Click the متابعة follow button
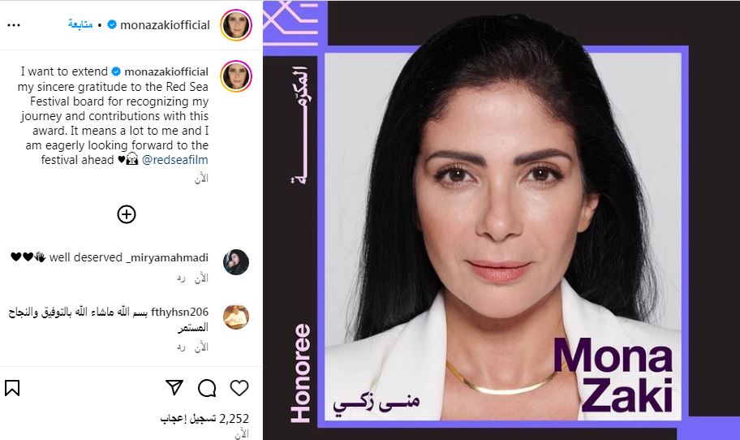Viewport: 740px width, 440px height. coord(80,24)
